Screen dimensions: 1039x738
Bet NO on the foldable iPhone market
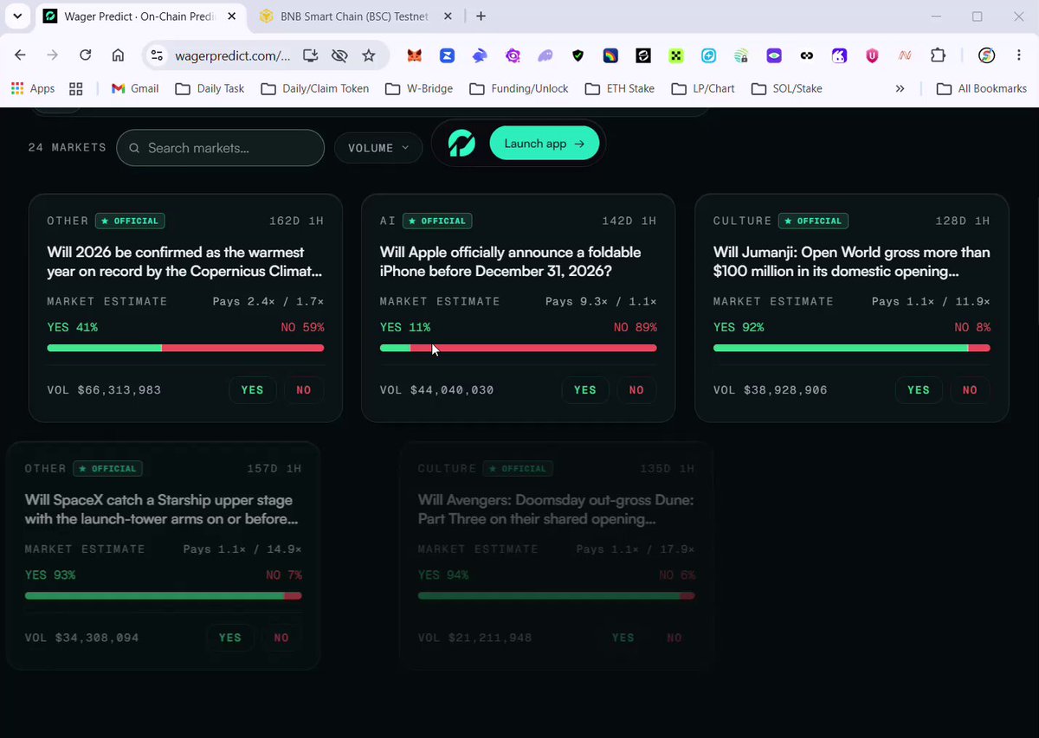636,390
